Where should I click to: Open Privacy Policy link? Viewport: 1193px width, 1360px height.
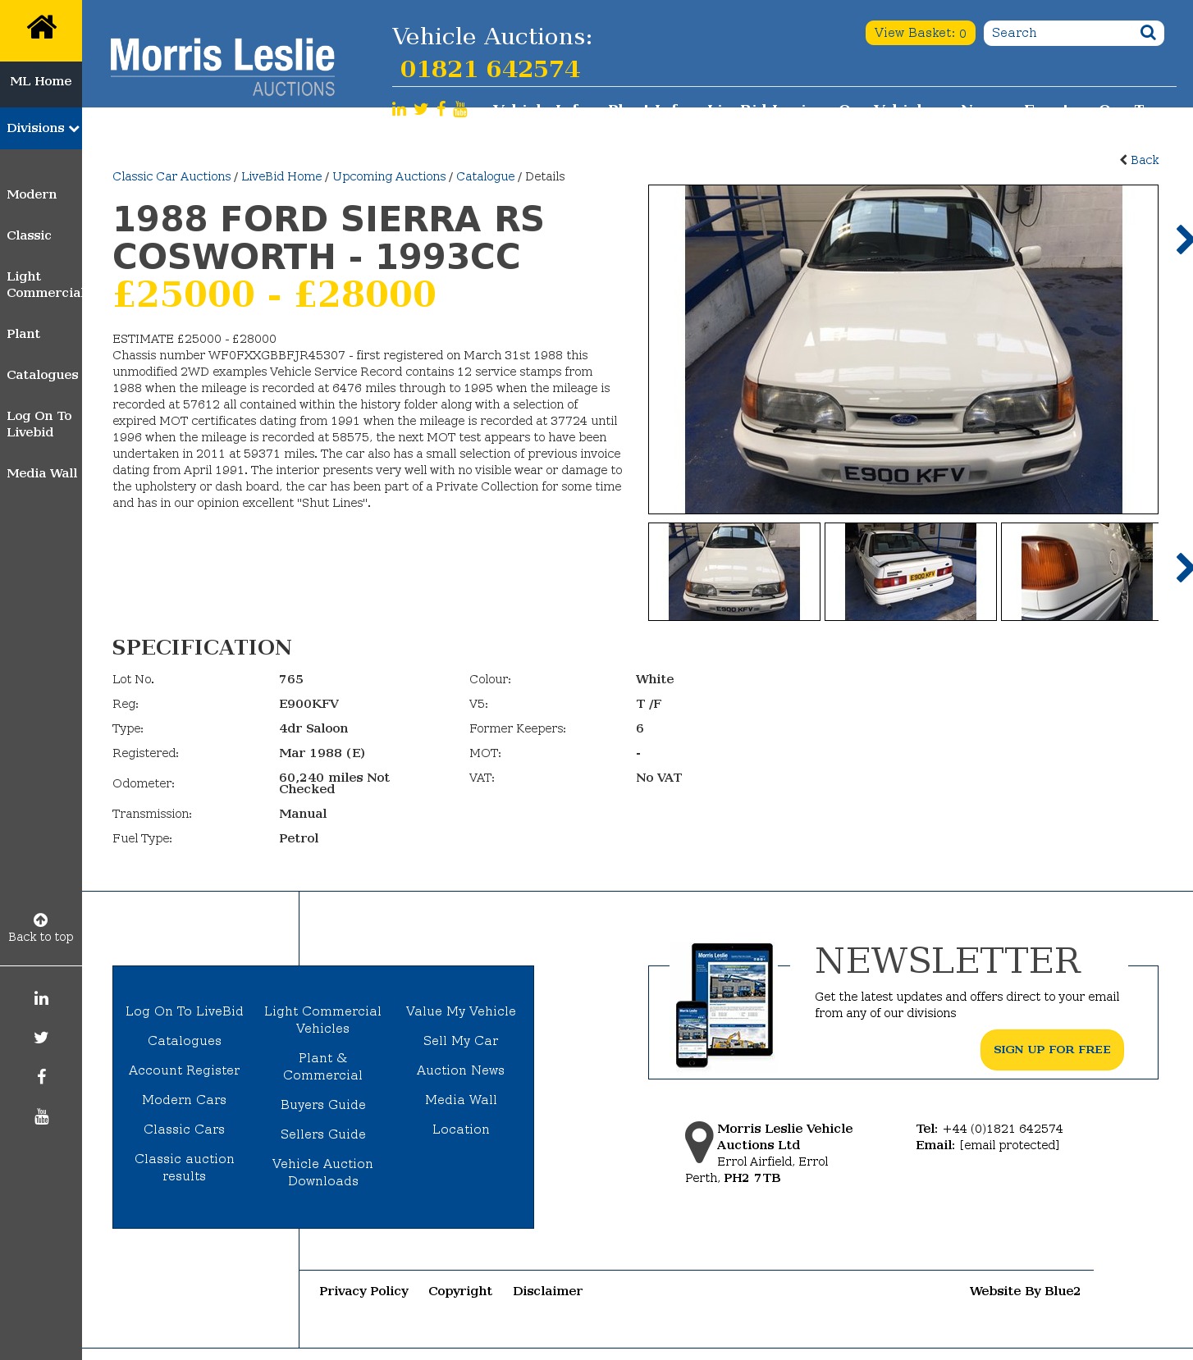pos(364,1291)
